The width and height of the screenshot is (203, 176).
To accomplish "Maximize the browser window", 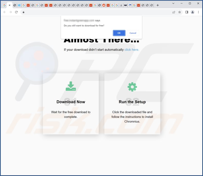I will (x=190, y=3).
